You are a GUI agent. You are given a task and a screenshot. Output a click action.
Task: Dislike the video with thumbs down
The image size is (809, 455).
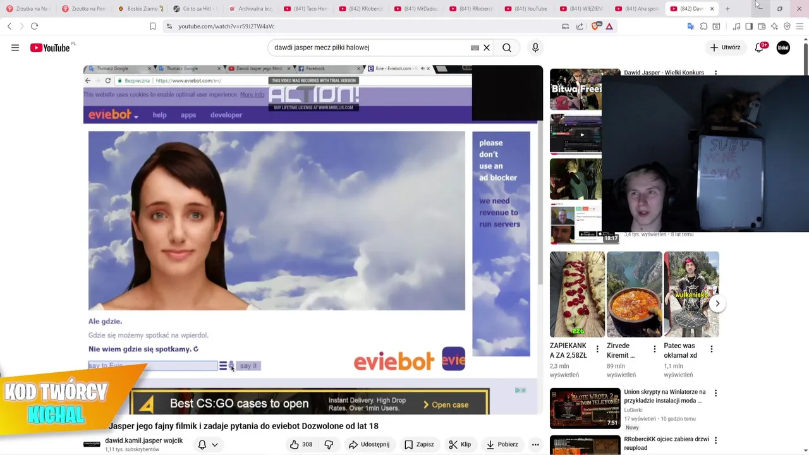pyautogui.click(x=329, y=444)
